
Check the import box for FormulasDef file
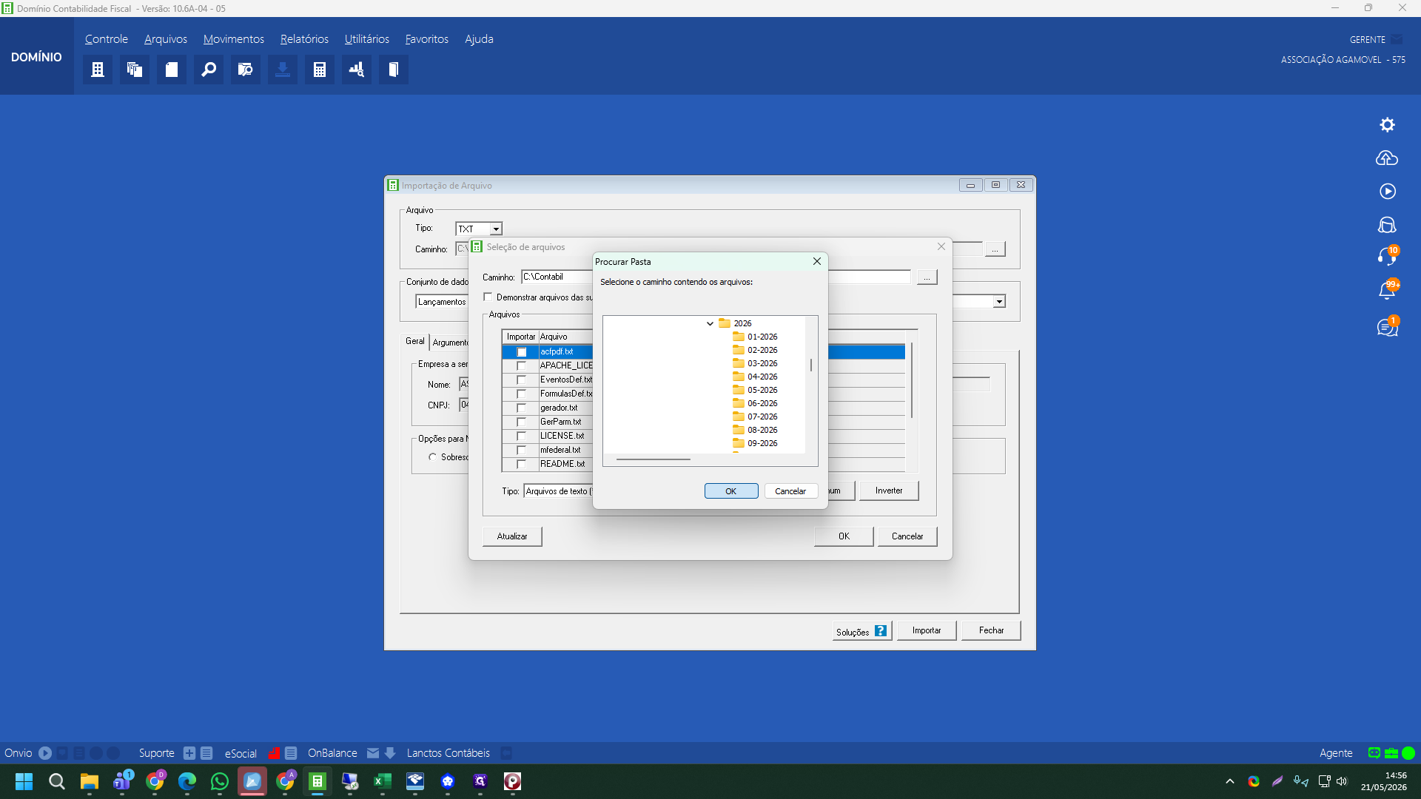tap(522, 394)
